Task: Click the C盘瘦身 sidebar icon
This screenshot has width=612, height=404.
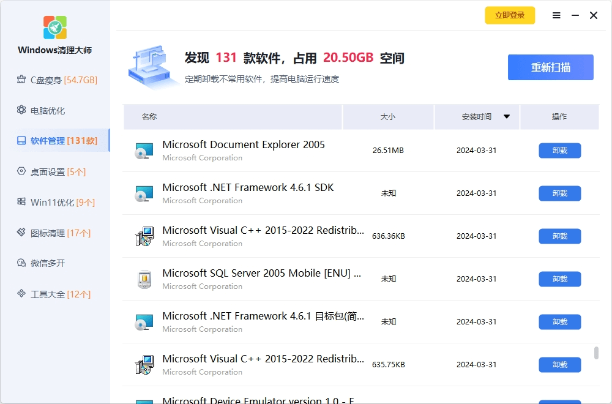Action: 21,80
